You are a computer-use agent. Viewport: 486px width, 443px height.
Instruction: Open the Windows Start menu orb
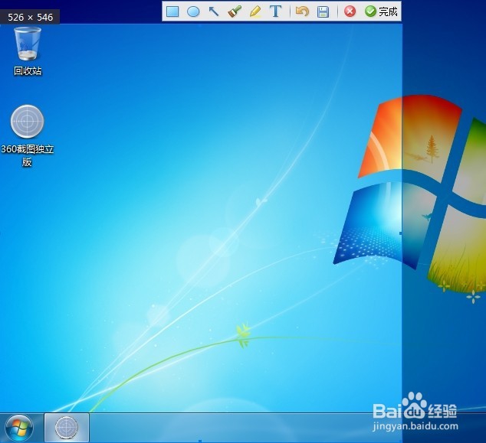click(19, 428)
